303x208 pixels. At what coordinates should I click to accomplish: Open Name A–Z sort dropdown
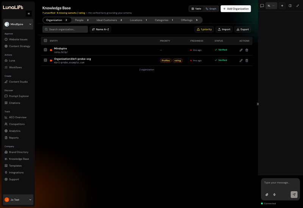(100, 29)
